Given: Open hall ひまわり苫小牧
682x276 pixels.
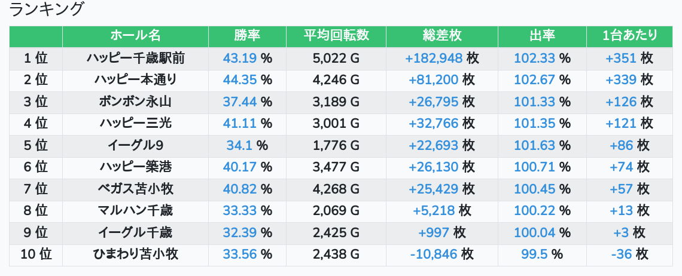Looking at the screenshot, I should 135,254.
